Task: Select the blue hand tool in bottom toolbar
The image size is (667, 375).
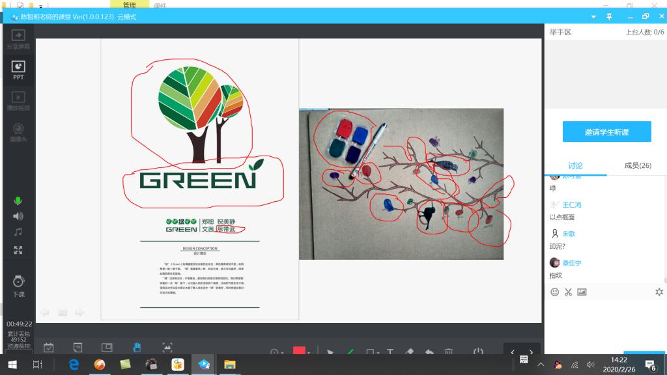Action: (x=137, y=348)
